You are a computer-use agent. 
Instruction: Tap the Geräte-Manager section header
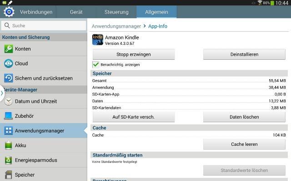click(x=44, y=90)
